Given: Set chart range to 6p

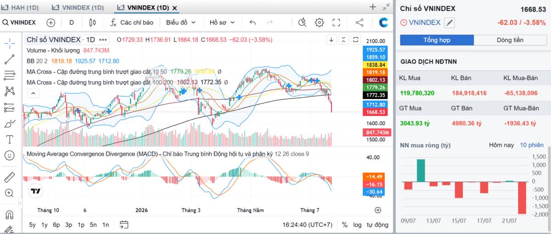Looking at the screenshot, I should click(56, 225).
